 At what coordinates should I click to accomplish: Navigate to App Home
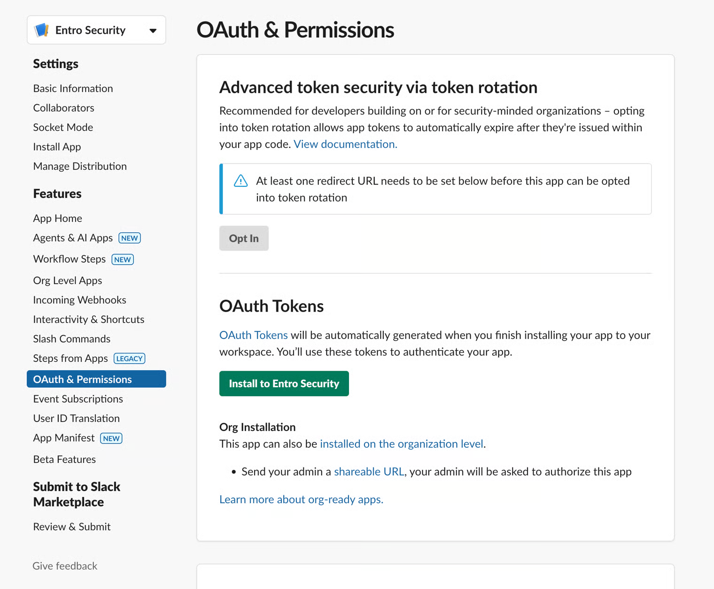(x=57, y=218)
